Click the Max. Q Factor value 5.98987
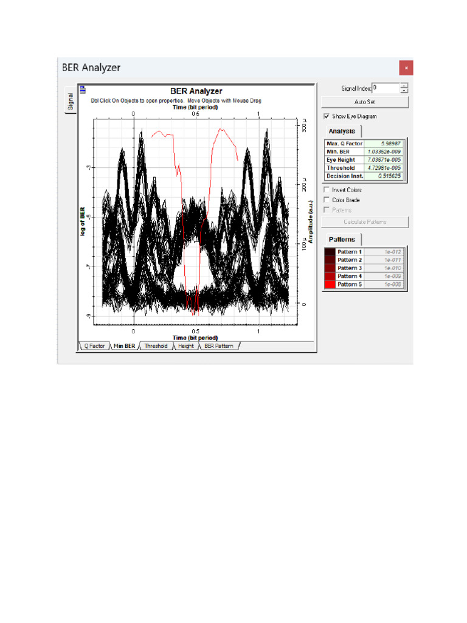 click(x=384, y=144)
